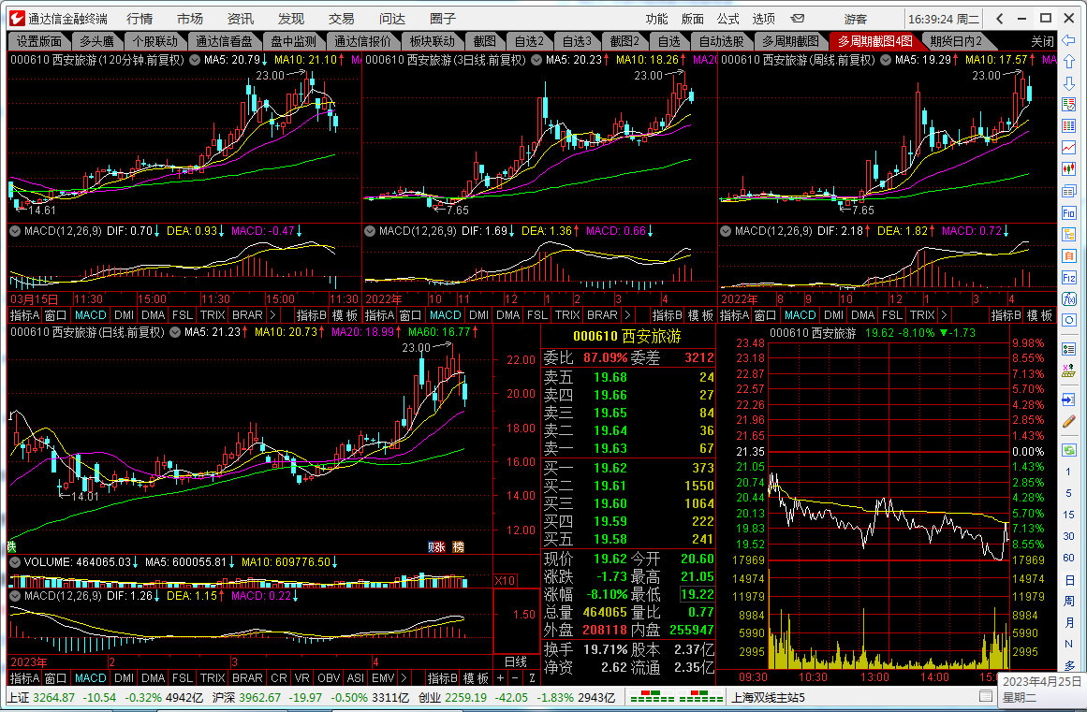Select OBV indicator under daily chart
1087x712 pixels.
[329, 678]
